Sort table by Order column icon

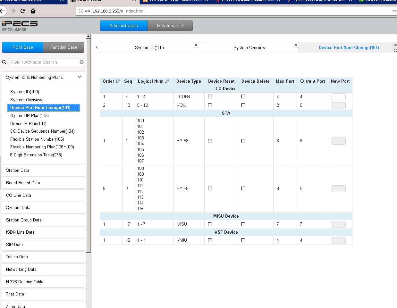point(118,81)
